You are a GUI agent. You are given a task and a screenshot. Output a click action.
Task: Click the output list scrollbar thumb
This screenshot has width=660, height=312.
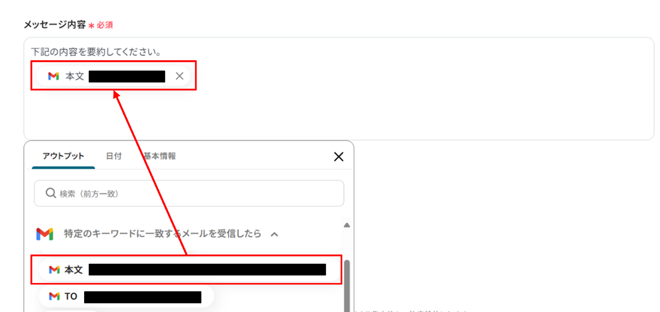click(x=347, y=286)
